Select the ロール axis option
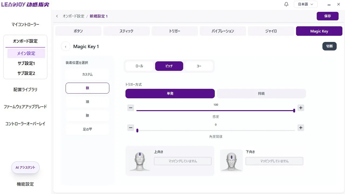Screen dimensions: 345x194 tap(139, 66)
